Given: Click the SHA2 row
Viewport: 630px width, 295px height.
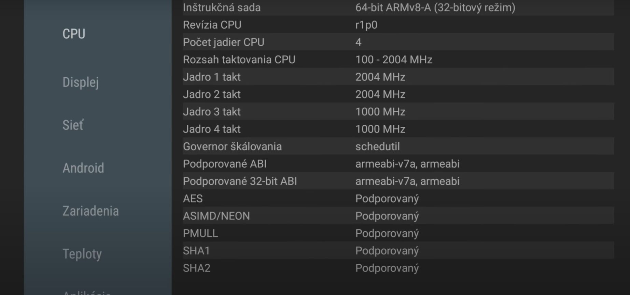Looking at the screenshot, I should pyautogui.click(x=398, y=268).
